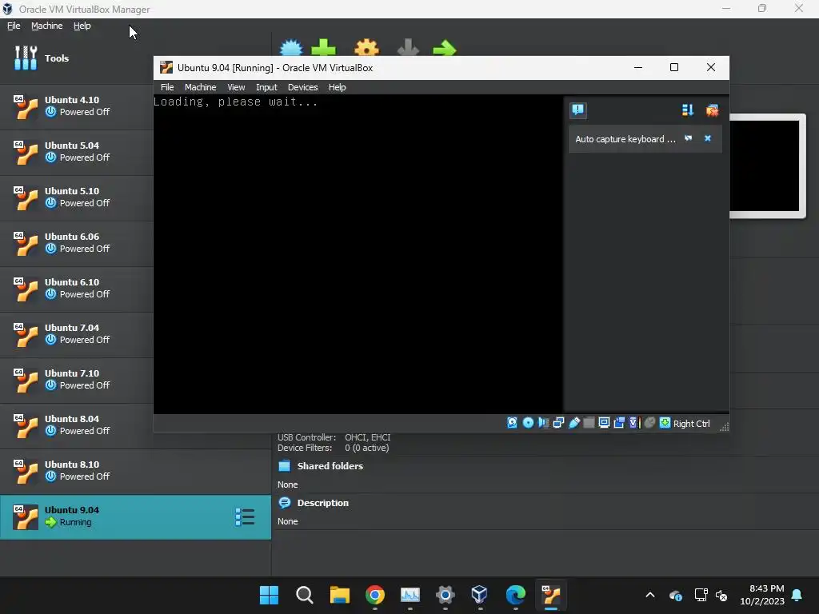Click the VirtualBox cube taskbar icon
Image resolution: width=819 pixels, height=614 pixels.
tap(480, 595)
